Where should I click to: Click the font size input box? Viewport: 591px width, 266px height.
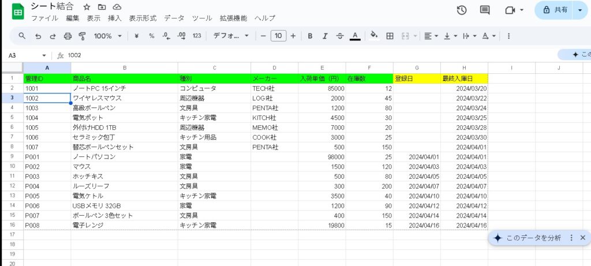[x=278, y=36]
